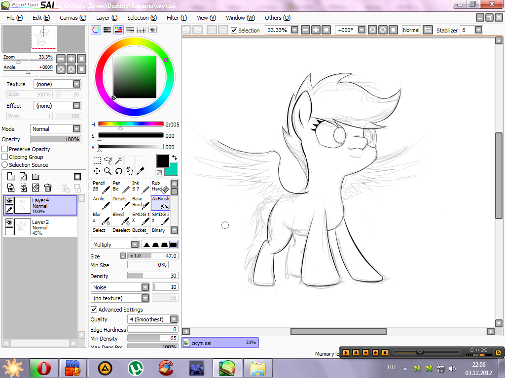Toggle the color mixer panel icon

tap(130, 30)
